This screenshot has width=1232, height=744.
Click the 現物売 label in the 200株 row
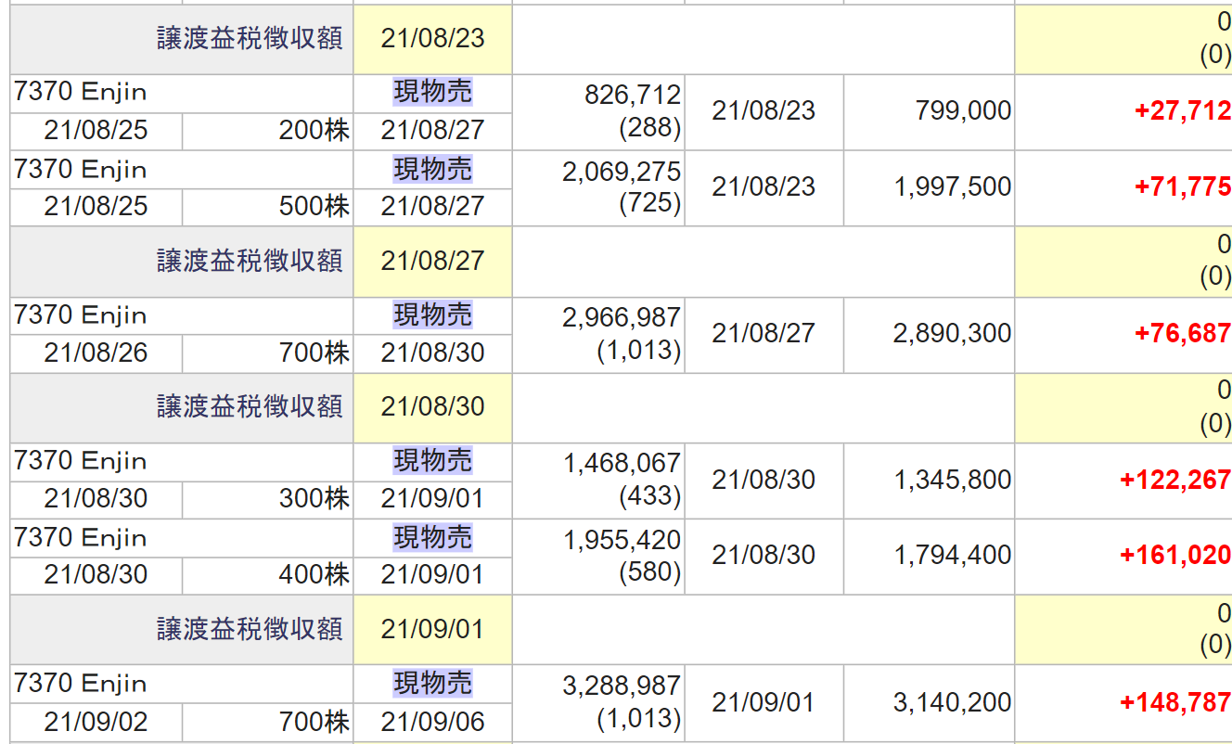[x=432, y=92]
